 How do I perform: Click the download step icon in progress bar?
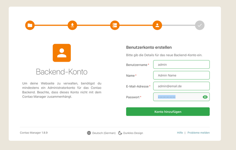pos(72,25)
